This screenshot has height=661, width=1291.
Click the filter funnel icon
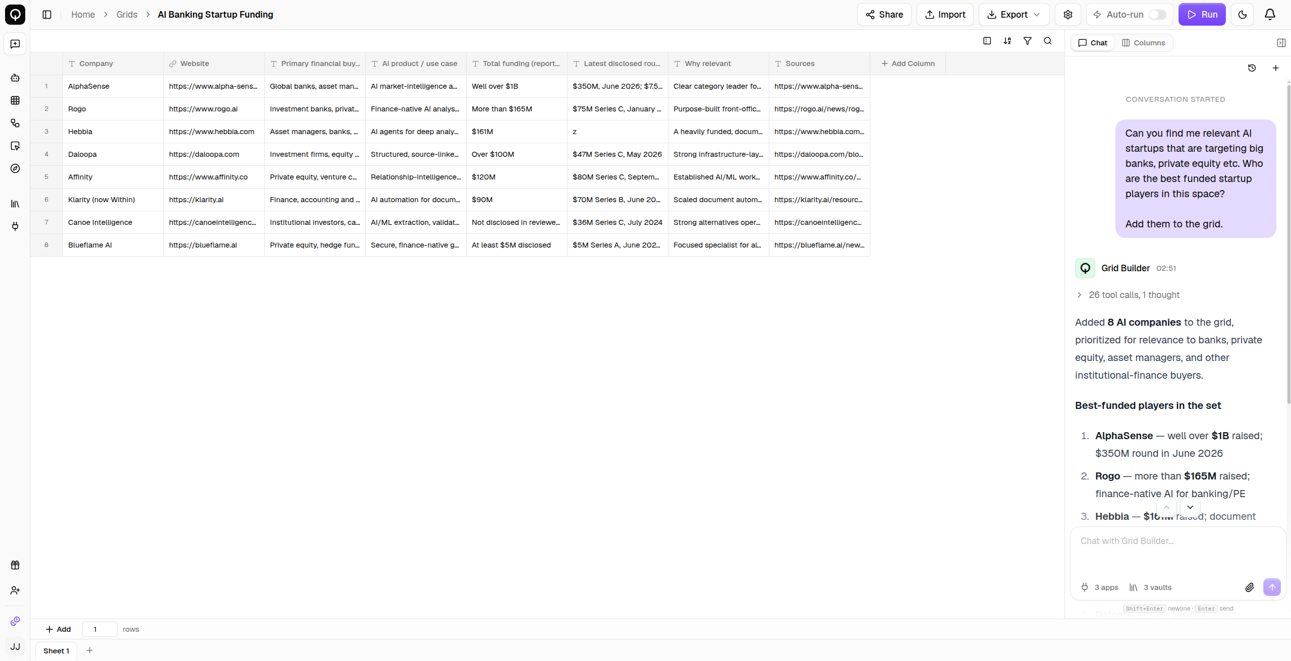pos(1028,41)
